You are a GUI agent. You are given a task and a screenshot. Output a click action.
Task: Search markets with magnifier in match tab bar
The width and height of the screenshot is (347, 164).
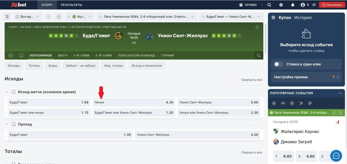[x=259, y=55]
